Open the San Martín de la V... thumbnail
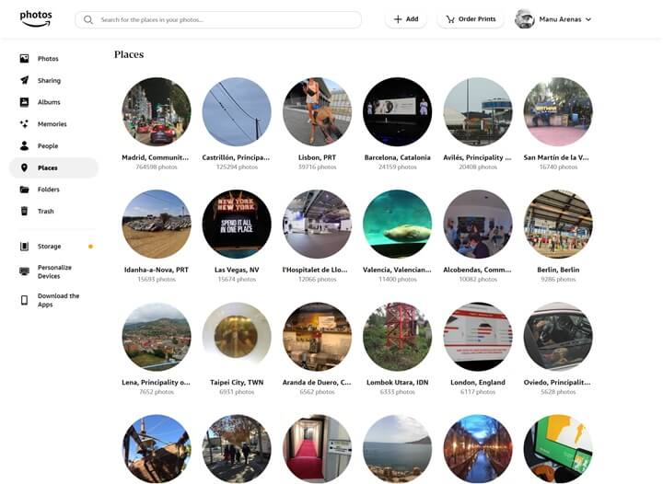Screen dimensions: 663x484 [x=558, y=111]
